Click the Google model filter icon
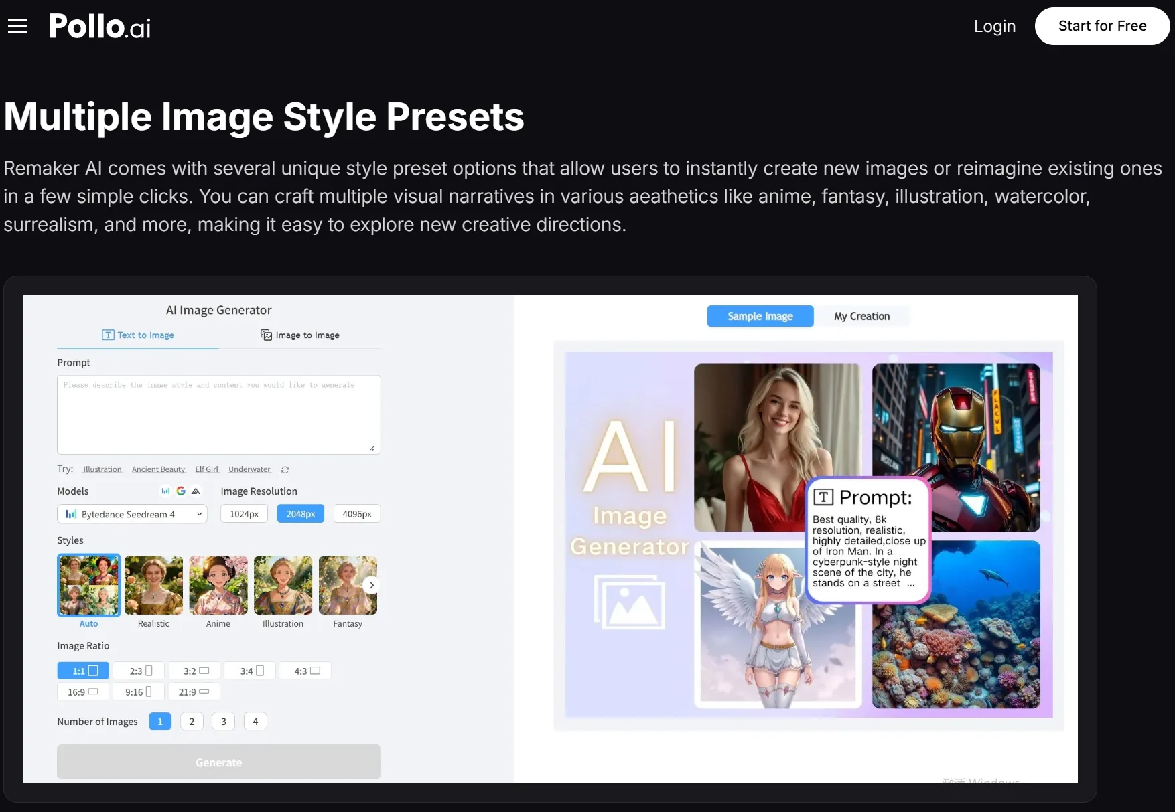 (181, 491)
